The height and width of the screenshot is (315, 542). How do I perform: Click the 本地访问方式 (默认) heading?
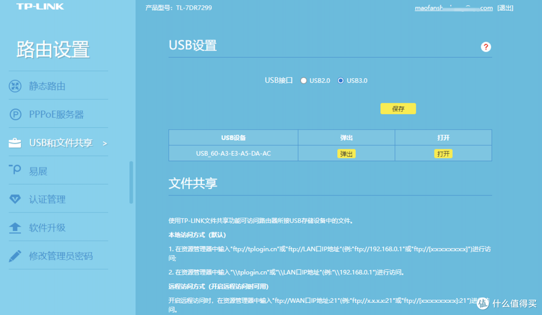pos(197,235)
